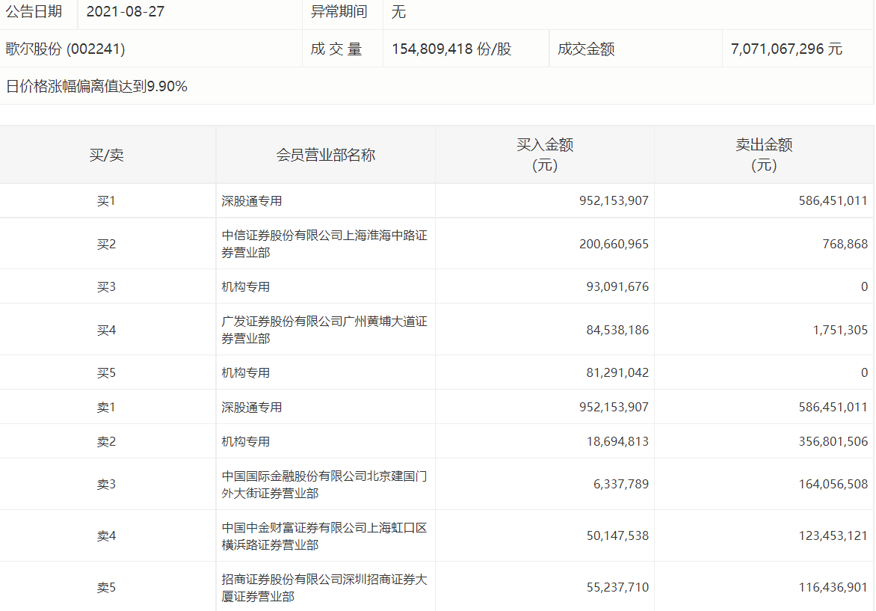Select the 卖1 row label

(x=106, y=408)
